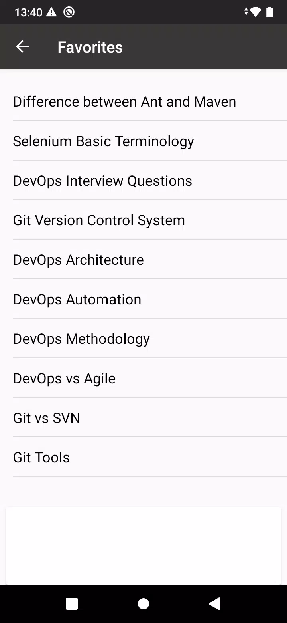Tap the Wi-Fi status bar icon
Image resolution: width=287 pixels, height=623 pixels.
pos(255,12)
